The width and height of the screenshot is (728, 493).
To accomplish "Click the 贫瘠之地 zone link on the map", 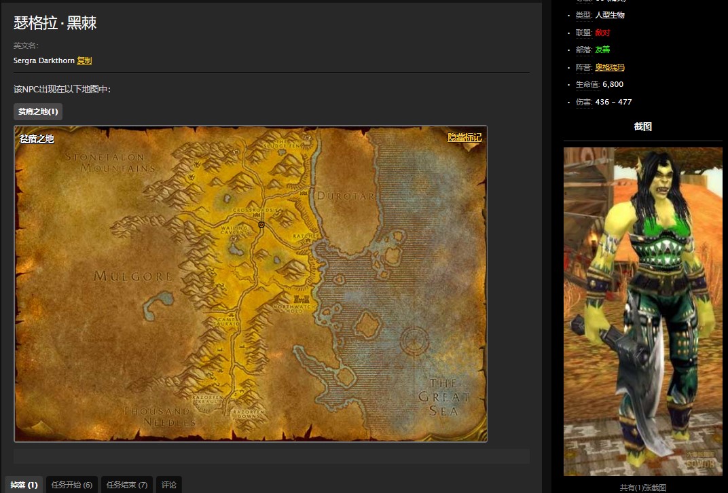I will click(37, 139).
